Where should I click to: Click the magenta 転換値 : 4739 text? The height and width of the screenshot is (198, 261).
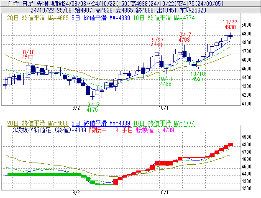(155, 130)
